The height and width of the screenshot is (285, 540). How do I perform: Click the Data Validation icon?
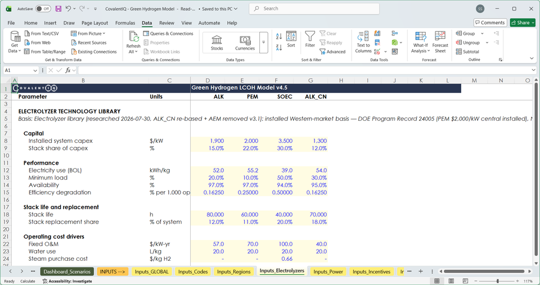[x=377, y=52]
